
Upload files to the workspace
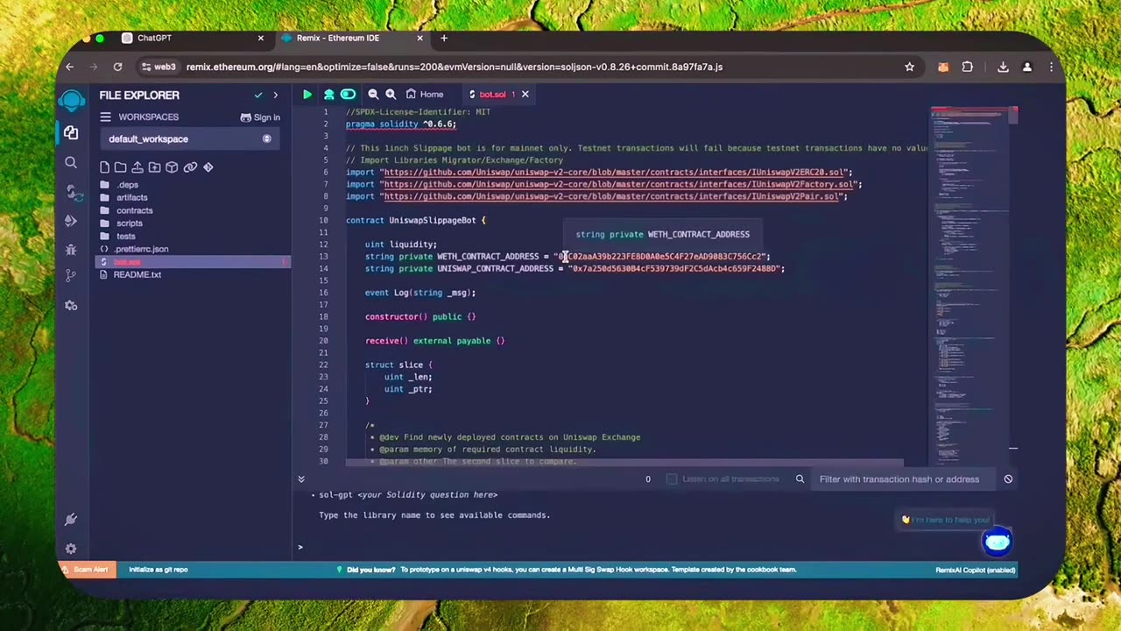pos(137,167)
